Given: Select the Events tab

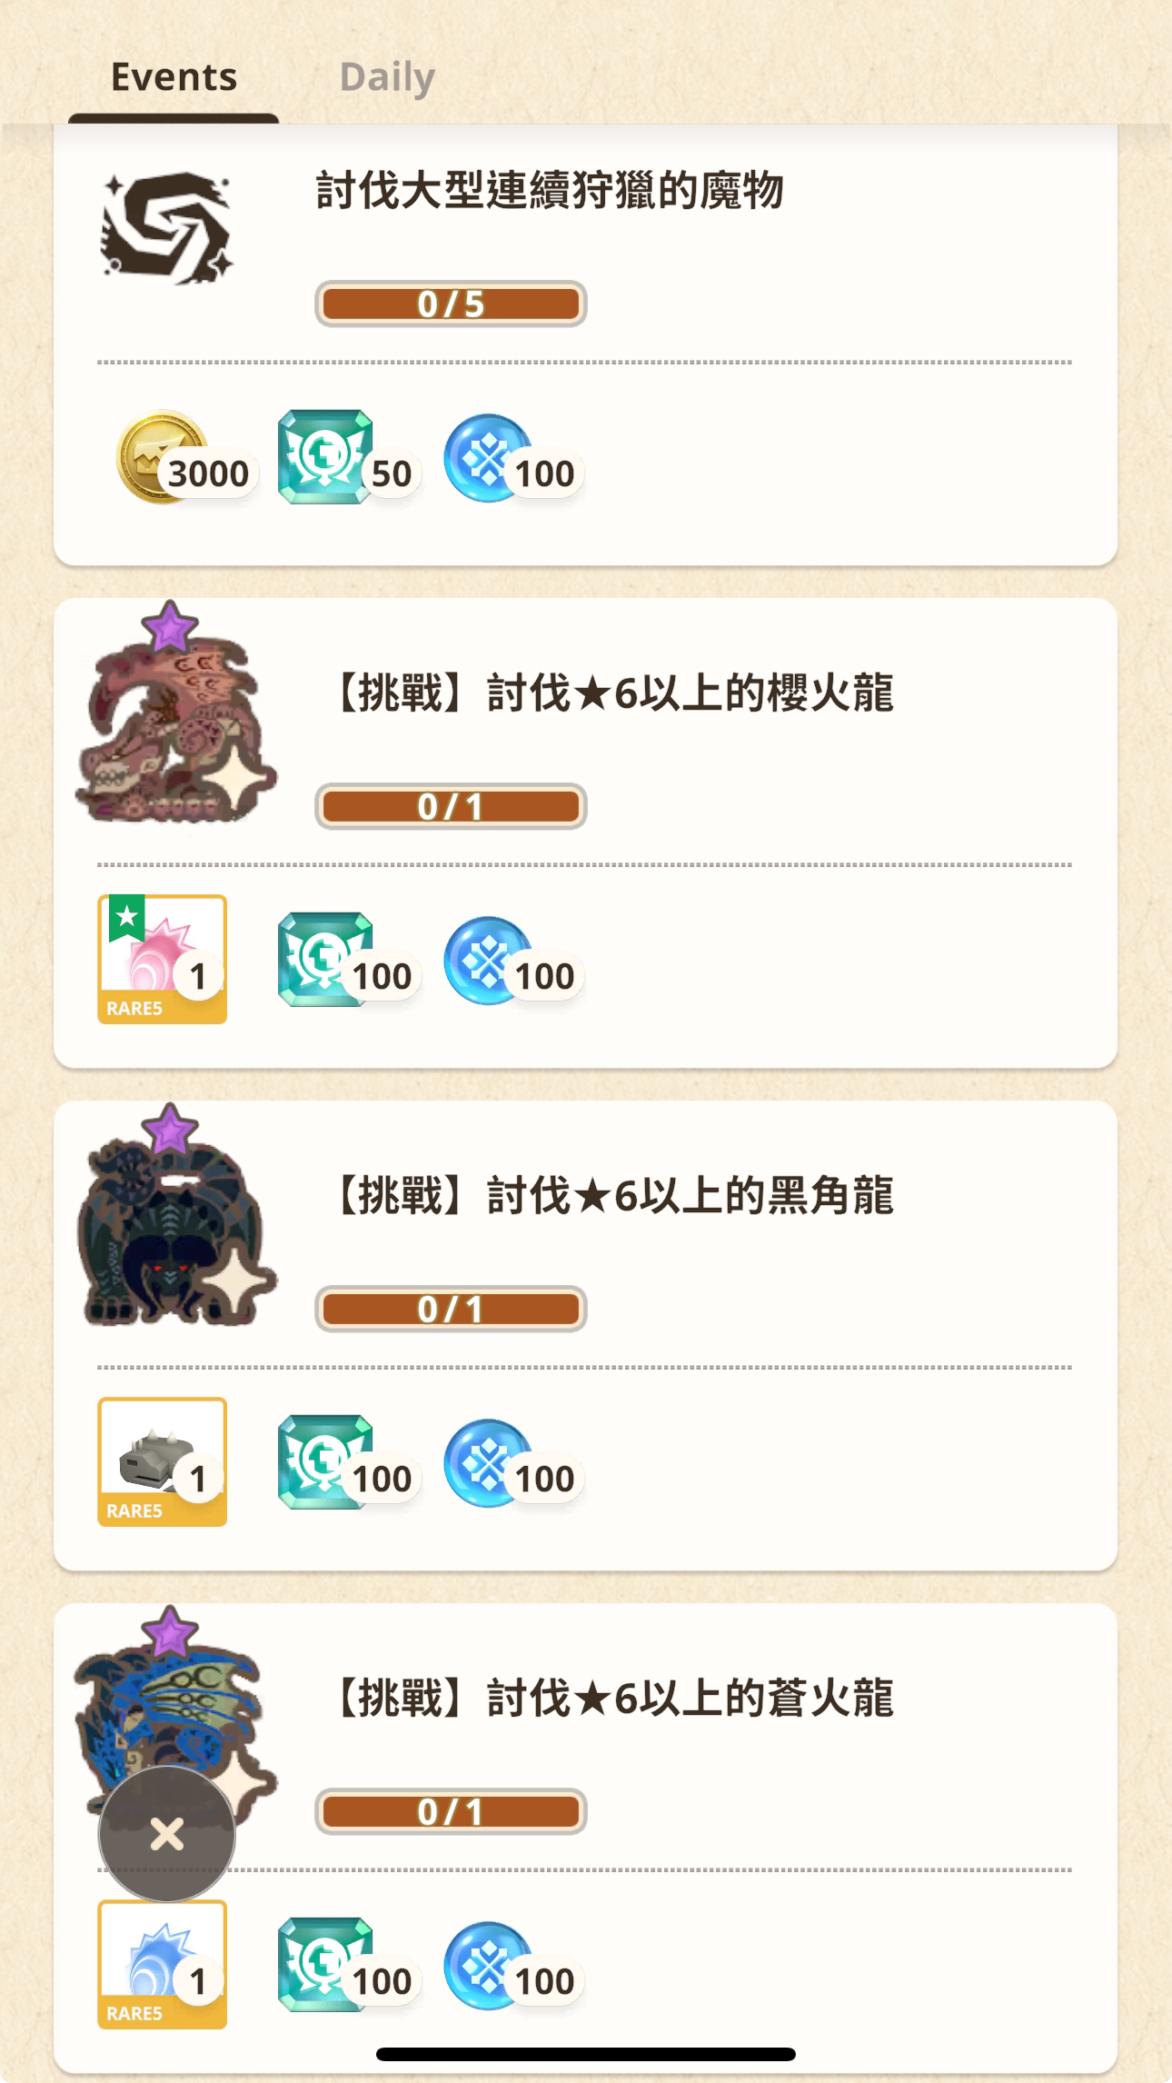Looking at the screenshot, I should tap(174, 76).
